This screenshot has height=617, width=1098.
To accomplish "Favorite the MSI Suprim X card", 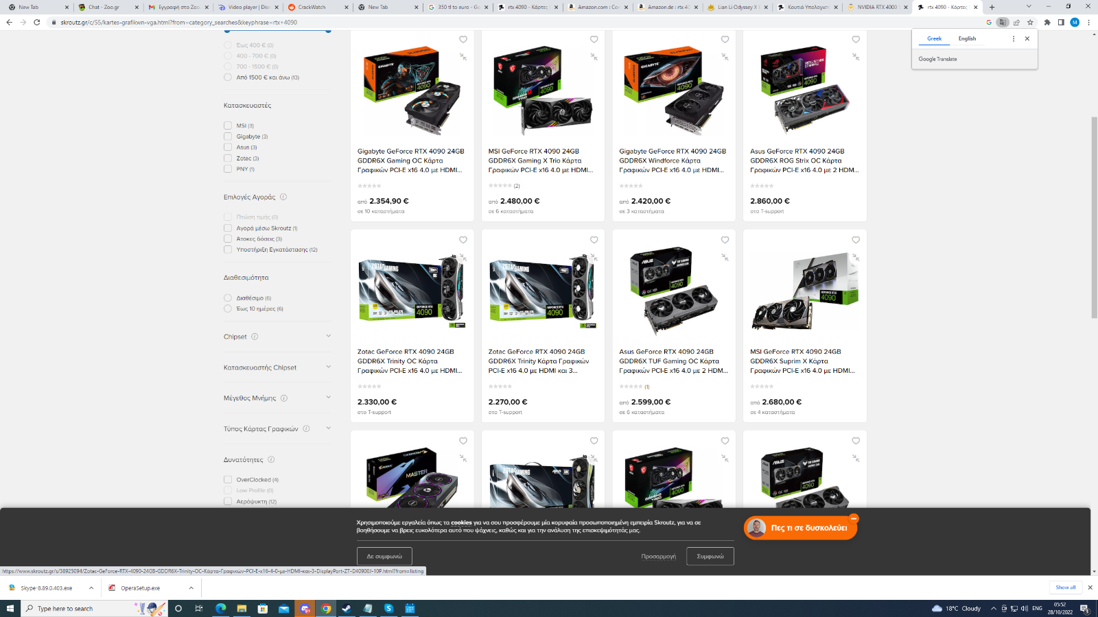I will pos(856,240).
